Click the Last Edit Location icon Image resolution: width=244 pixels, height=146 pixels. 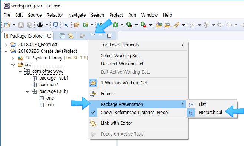[220, 25]
